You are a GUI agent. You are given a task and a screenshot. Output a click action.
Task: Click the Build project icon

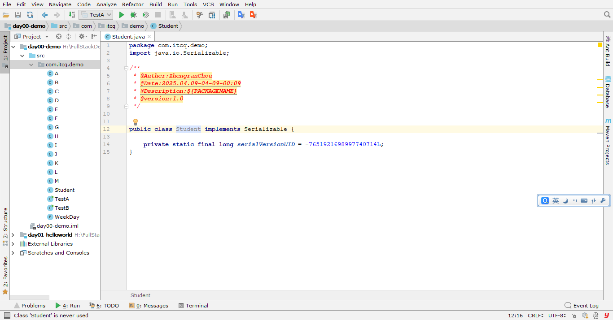72,15
